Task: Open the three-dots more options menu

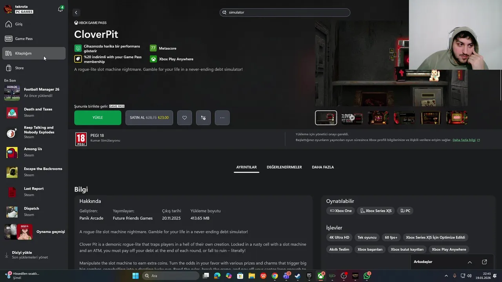Action: point(222,117)
